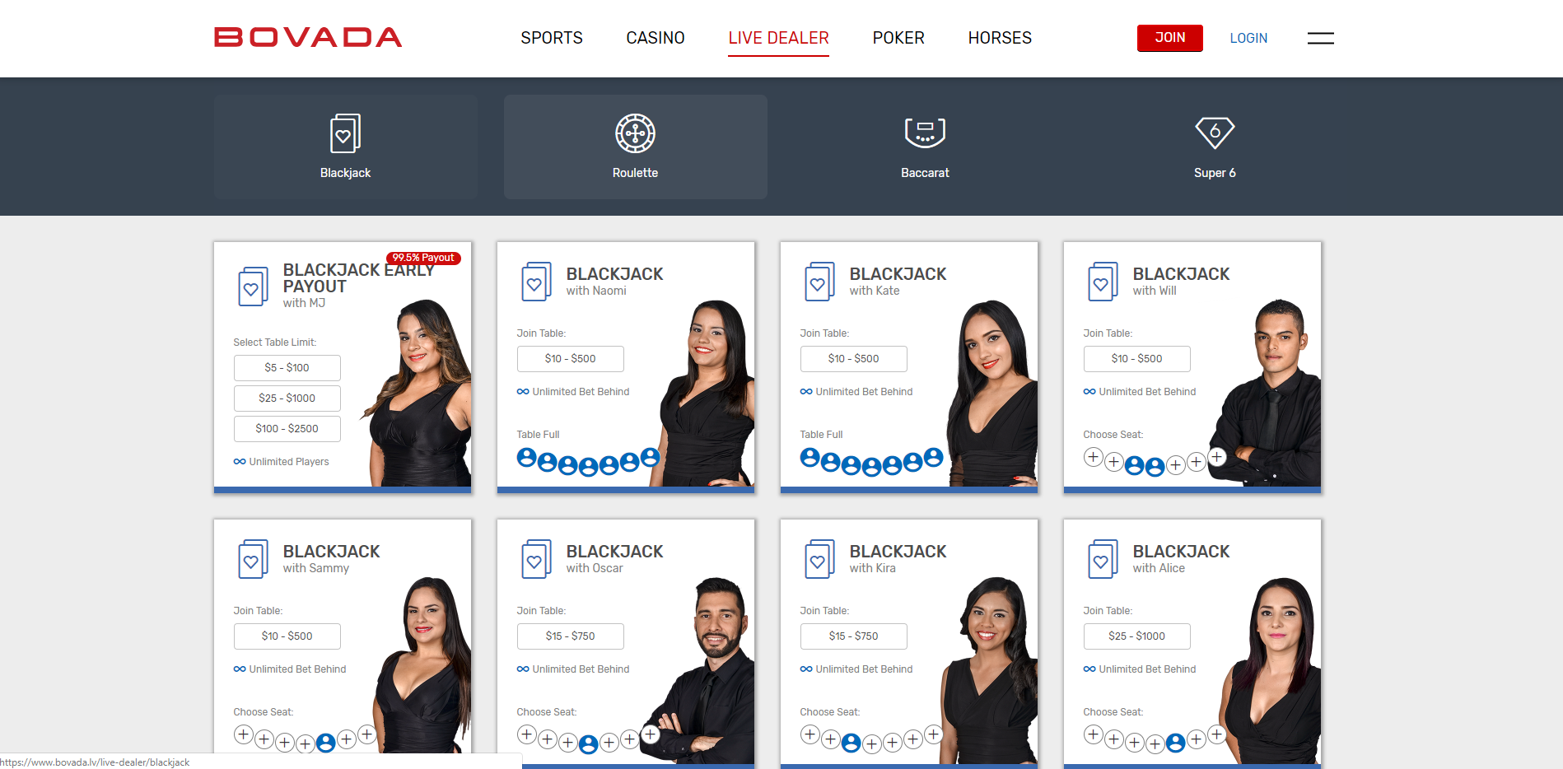
Task: Switch to the Baccarat tables section
Action: (925, 147)
